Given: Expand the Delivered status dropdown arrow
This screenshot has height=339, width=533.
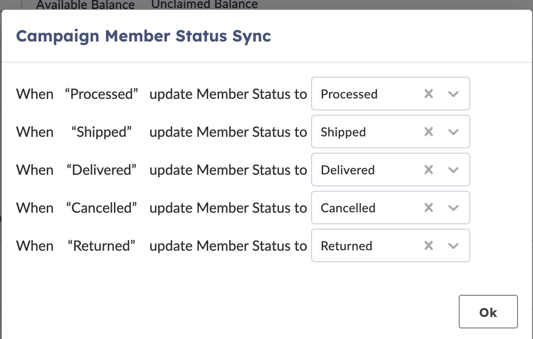Looking at the screenshot, I should 453,170.
